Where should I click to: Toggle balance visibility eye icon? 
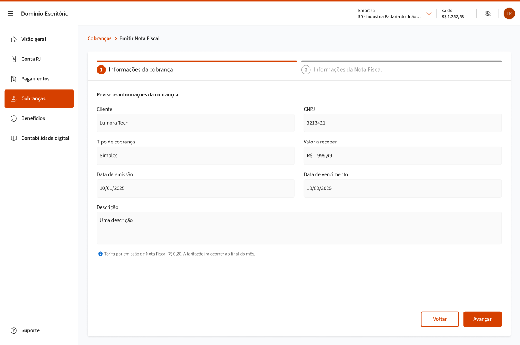point(487,14)
